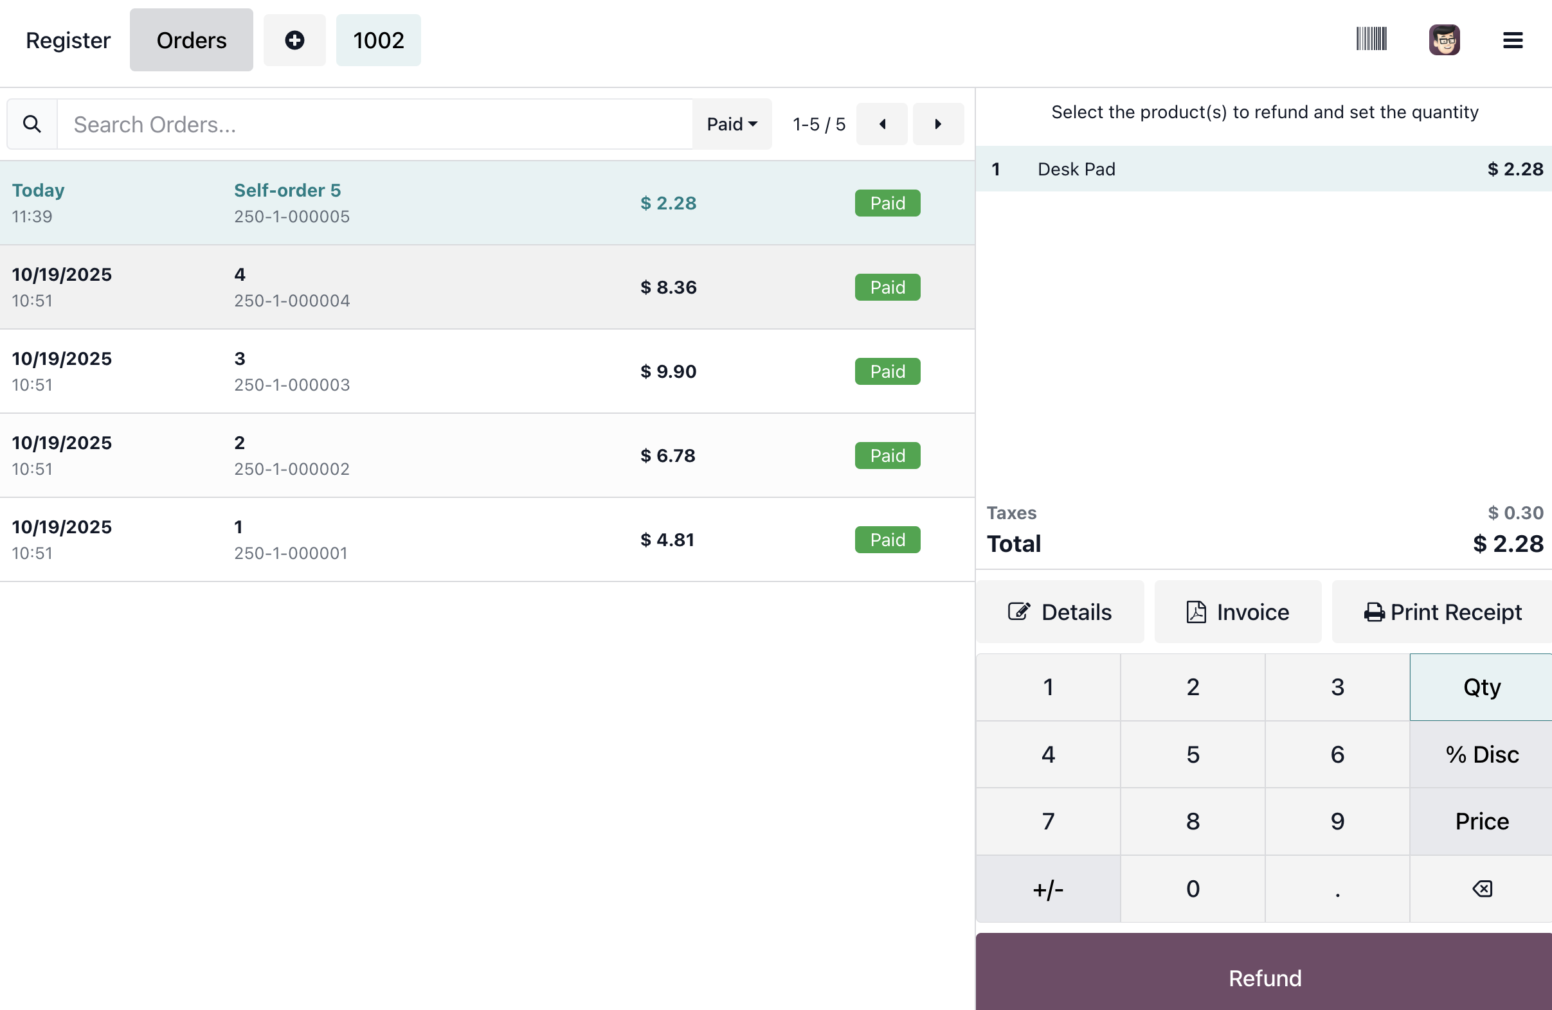Image resolution: width=1552 pixels, height=1010 pixels.
Task: Toggle the +/- sign key
Action: click(1047, 889)
